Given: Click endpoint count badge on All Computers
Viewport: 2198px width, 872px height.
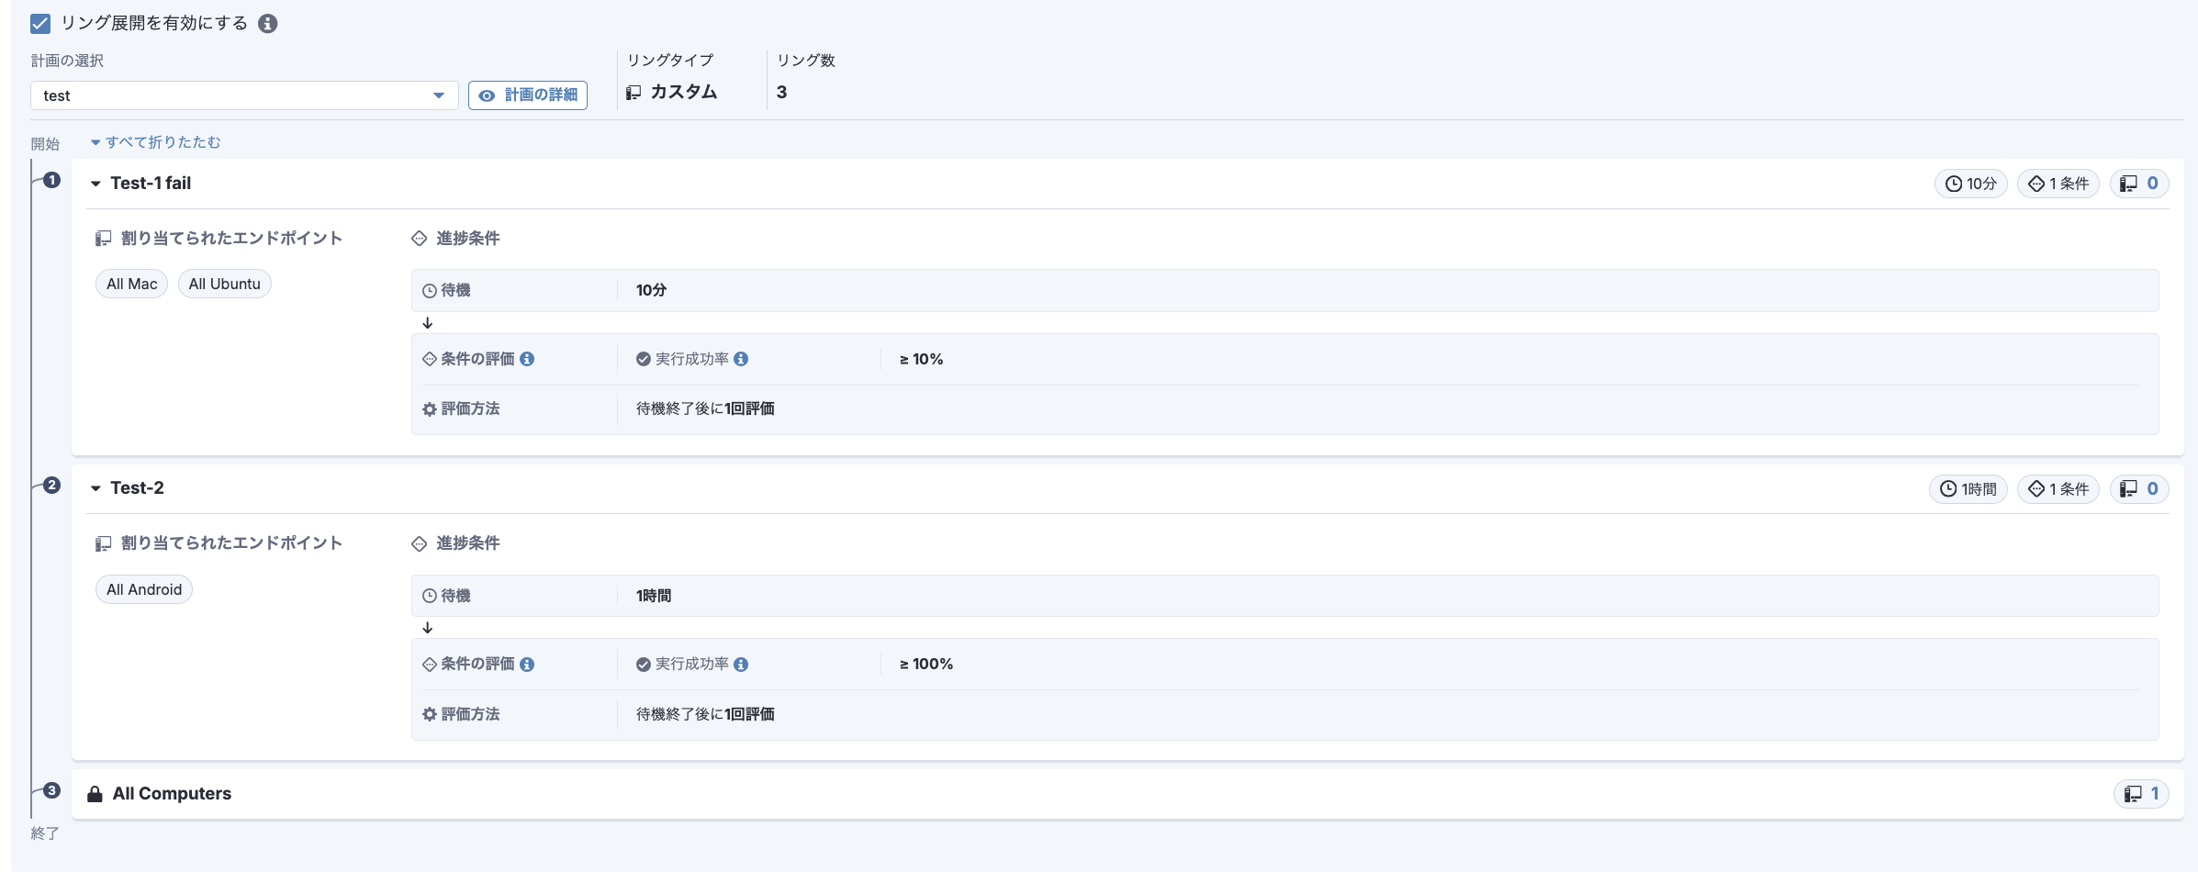Looking at the screenshot, I should (2140, 794).
